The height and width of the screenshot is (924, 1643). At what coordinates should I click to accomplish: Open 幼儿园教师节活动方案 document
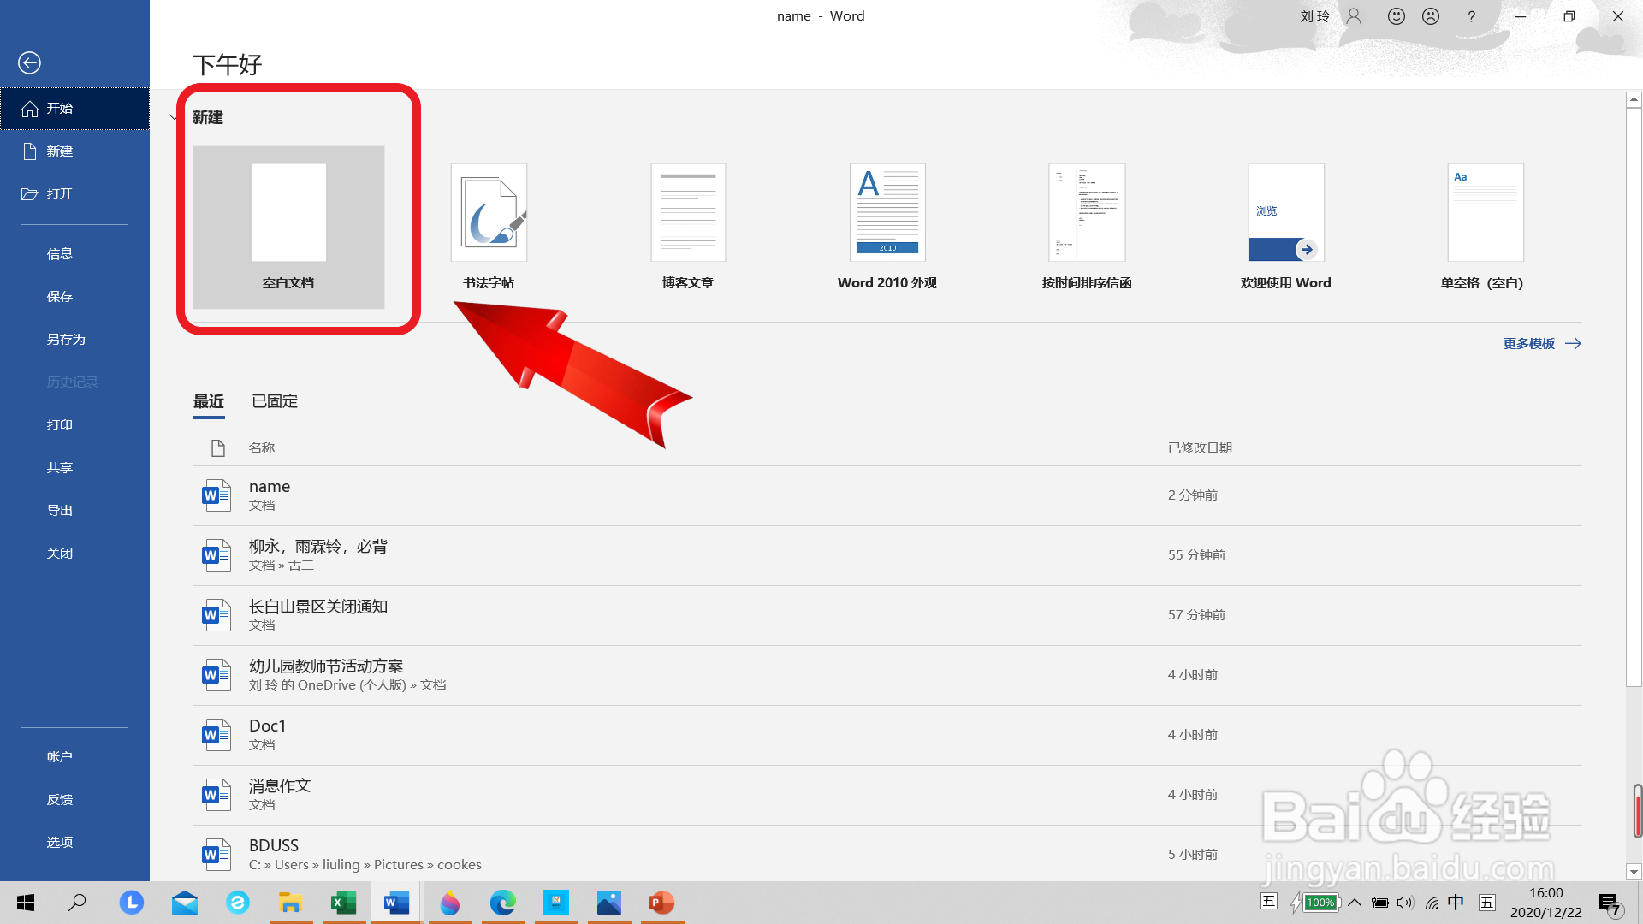[x=887, y=676]
